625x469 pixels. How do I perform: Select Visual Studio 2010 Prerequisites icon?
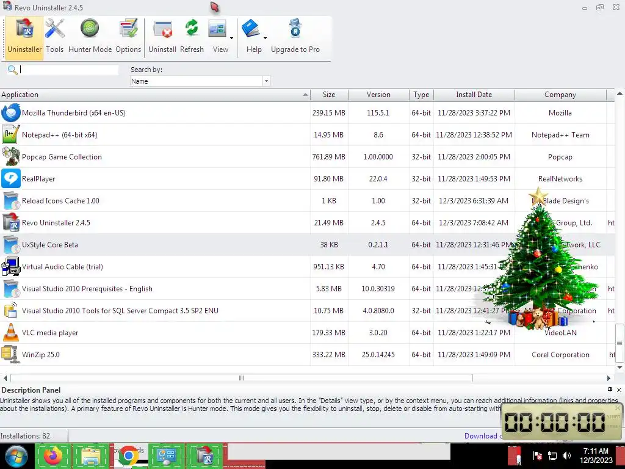pyautogui.click(x=11, y=288)
